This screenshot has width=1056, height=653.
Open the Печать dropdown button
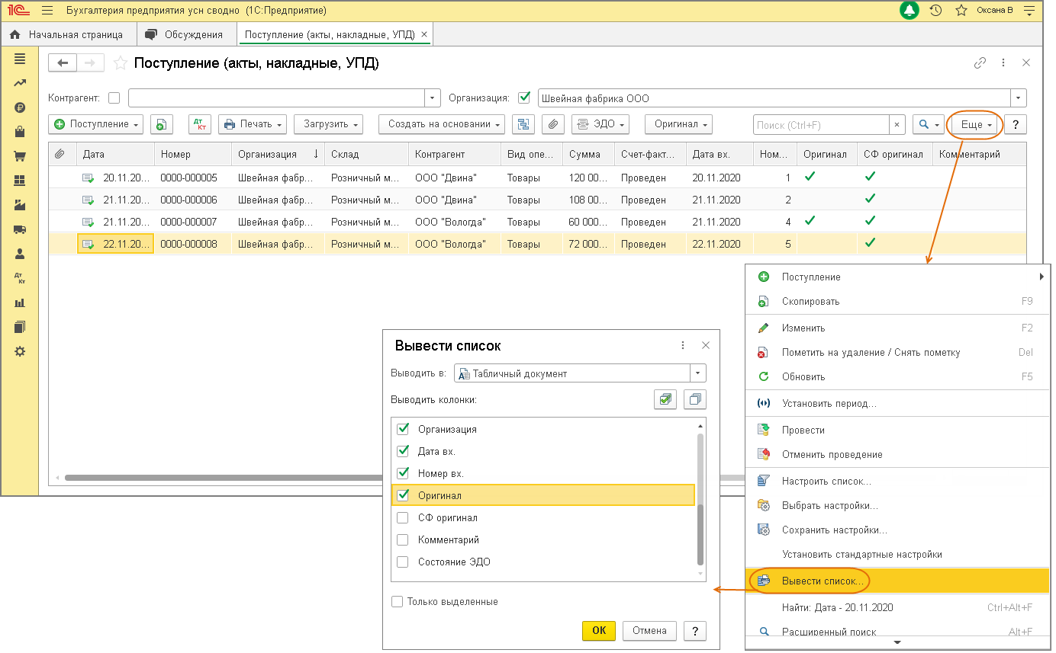tap(252, 124)
